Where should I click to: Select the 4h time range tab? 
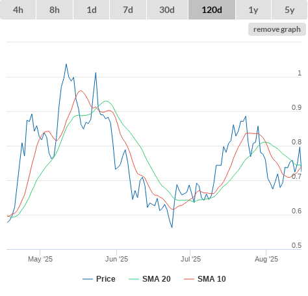(18, 10)
